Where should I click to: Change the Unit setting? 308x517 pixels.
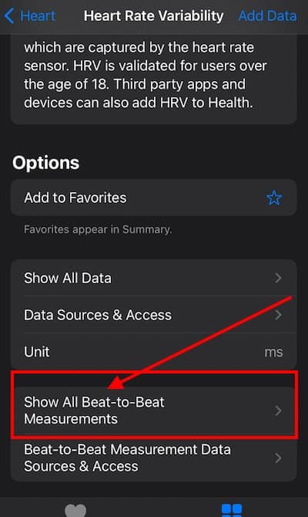(154, 351)
